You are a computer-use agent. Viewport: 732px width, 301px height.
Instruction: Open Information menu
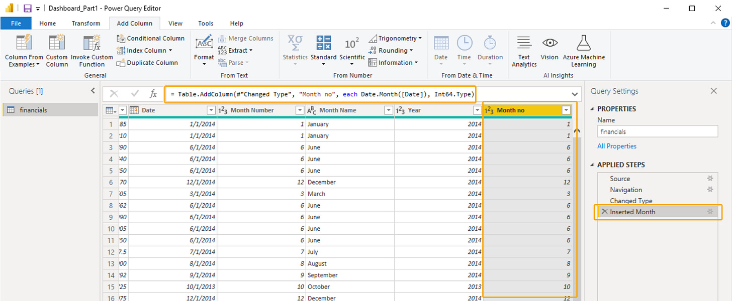pos(393,63)
